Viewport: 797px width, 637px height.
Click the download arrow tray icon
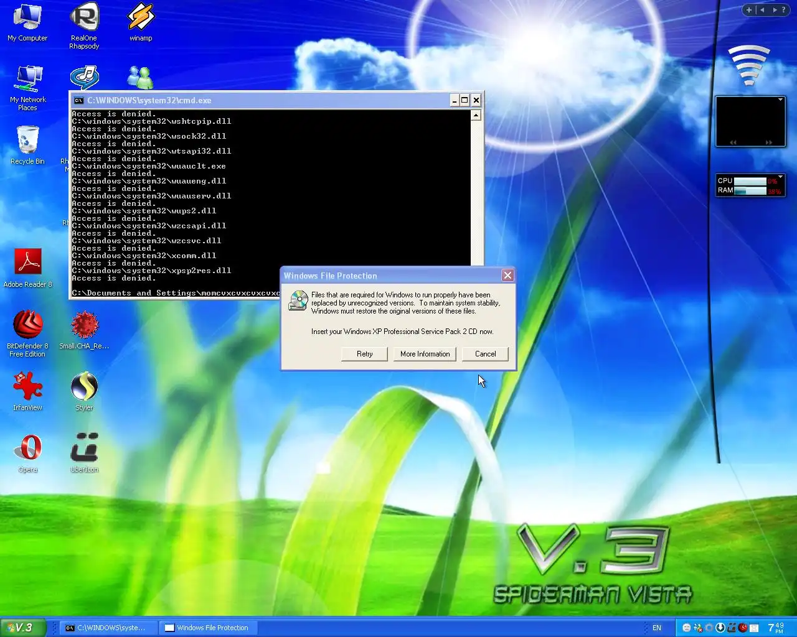click(720, 628)
